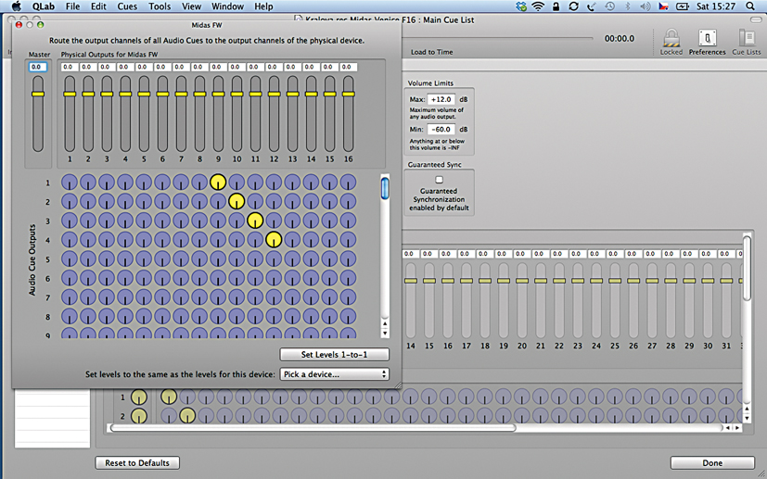The height and width of the screenshot is (479, 767).
Task: Click the sync arrows menu bar icon
Action: [574, 6]
